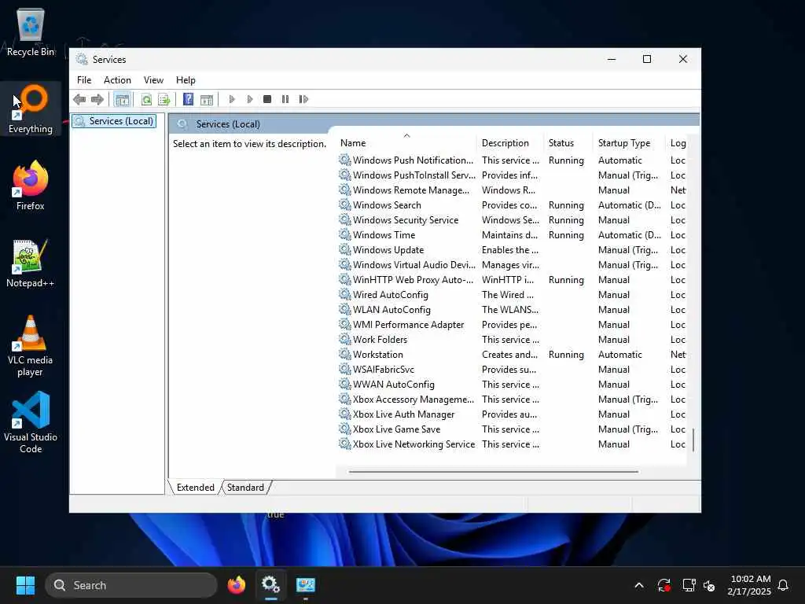Viewport: 805px width, 604px height.
Task: Click the Back arrow in Services toolbar
Action: point(79,99)
